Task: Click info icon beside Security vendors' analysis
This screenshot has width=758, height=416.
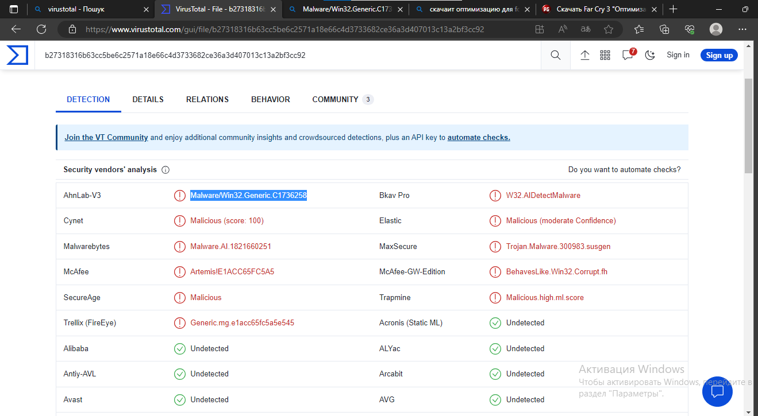Action: [x=166, y=170]
